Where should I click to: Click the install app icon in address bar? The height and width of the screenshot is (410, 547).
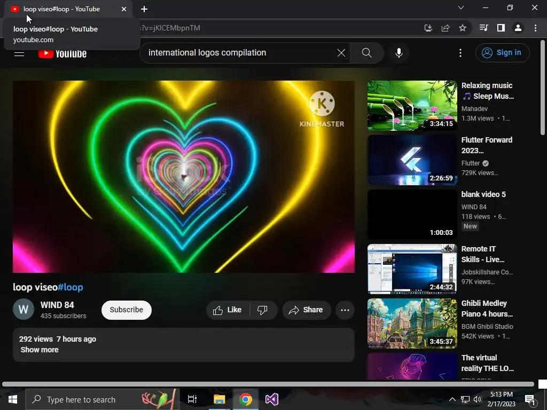tap(428, 28)
